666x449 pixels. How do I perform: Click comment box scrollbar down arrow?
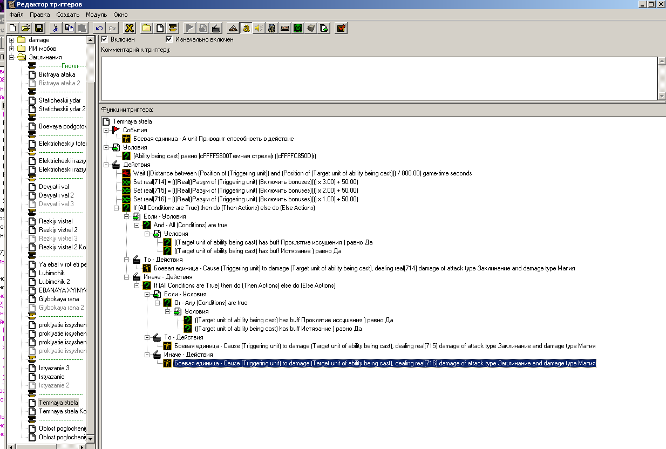point(662,96)
